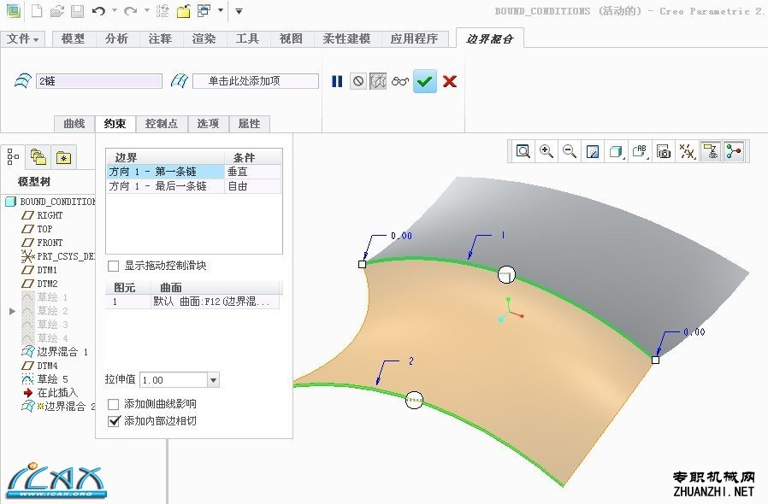The image size is (768, 504).
Task: Open the window switcher dropdown arrow
Action: (x=221, y=10)
